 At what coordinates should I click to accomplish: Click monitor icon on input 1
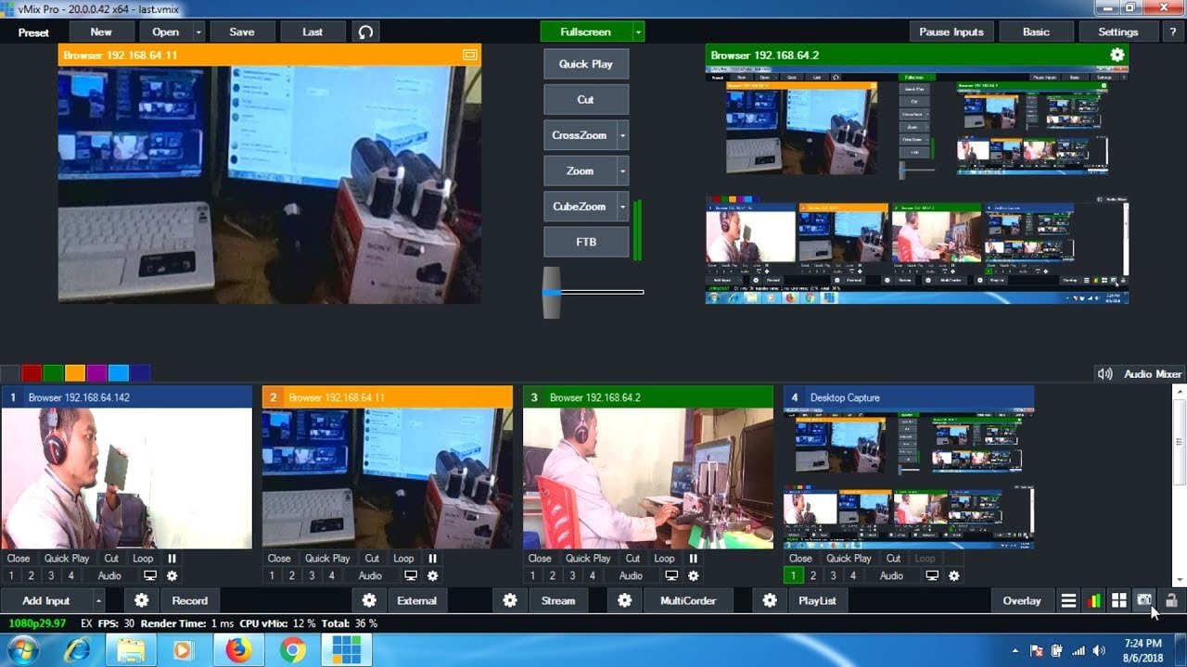click(150, 575)
